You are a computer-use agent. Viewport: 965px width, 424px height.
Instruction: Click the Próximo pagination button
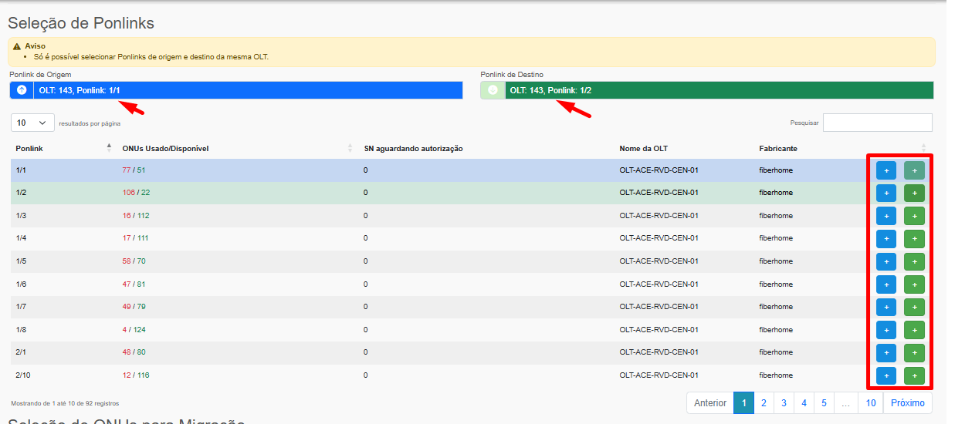[908, 403]
